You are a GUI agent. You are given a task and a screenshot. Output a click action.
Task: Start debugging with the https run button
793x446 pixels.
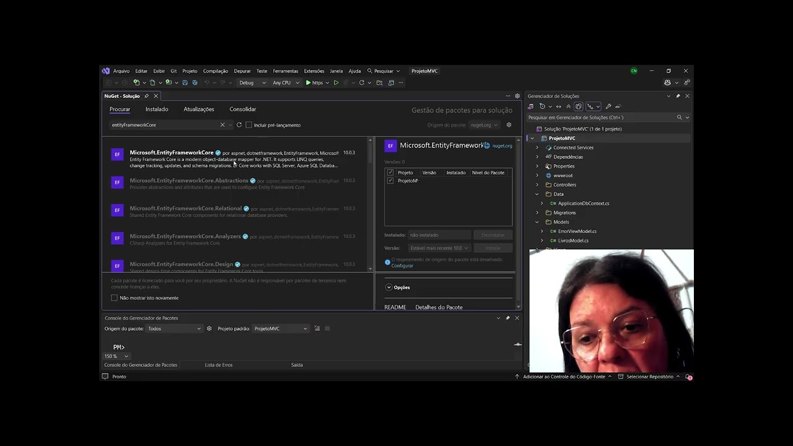coord(314,82)
